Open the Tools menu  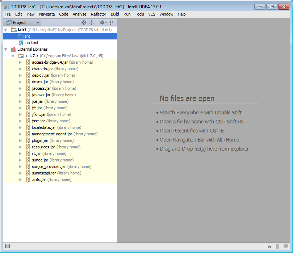click(x=139, y=14)
